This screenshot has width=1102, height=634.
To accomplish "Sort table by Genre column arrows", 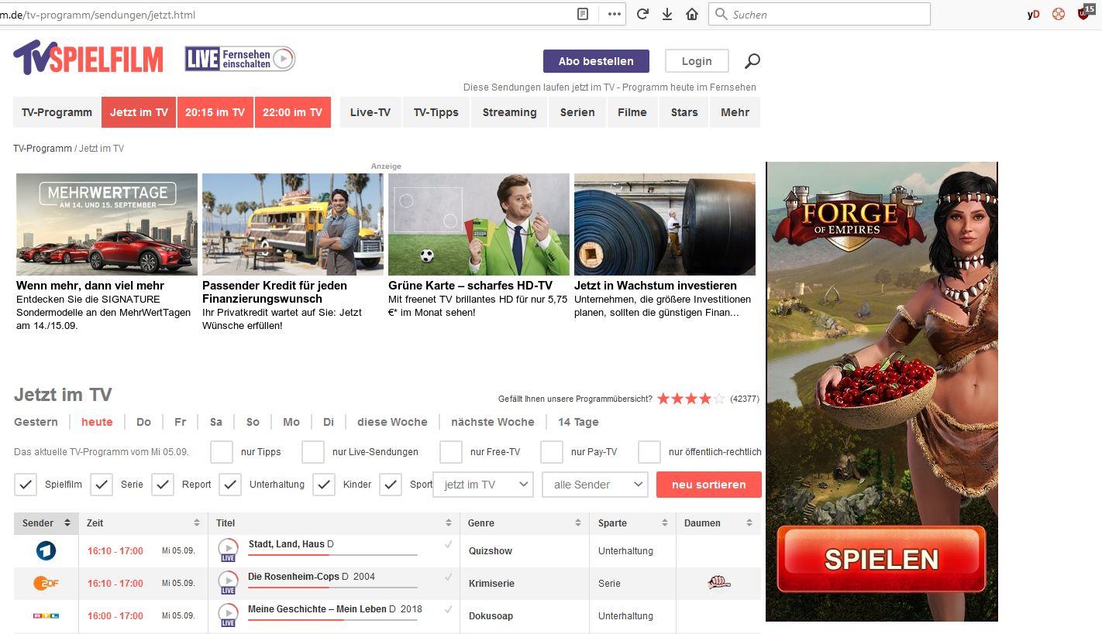I will (x=578, y=523).
